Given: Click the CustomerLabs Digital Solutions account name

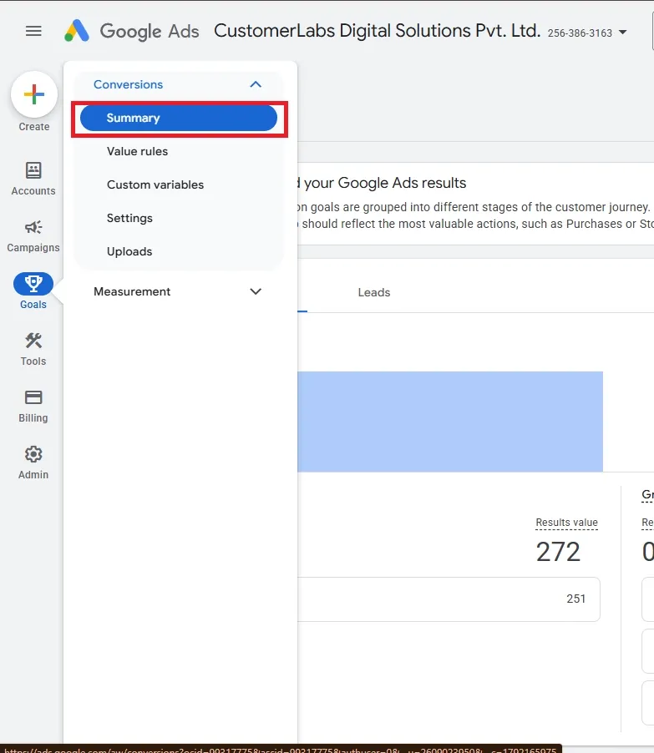Looking at the screenshot, I should point(378,31).
